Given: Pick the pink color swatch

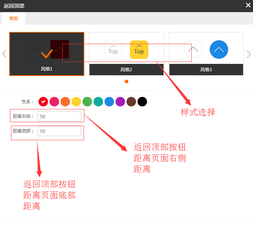Looking at the screenshot, I should point(54,102).
